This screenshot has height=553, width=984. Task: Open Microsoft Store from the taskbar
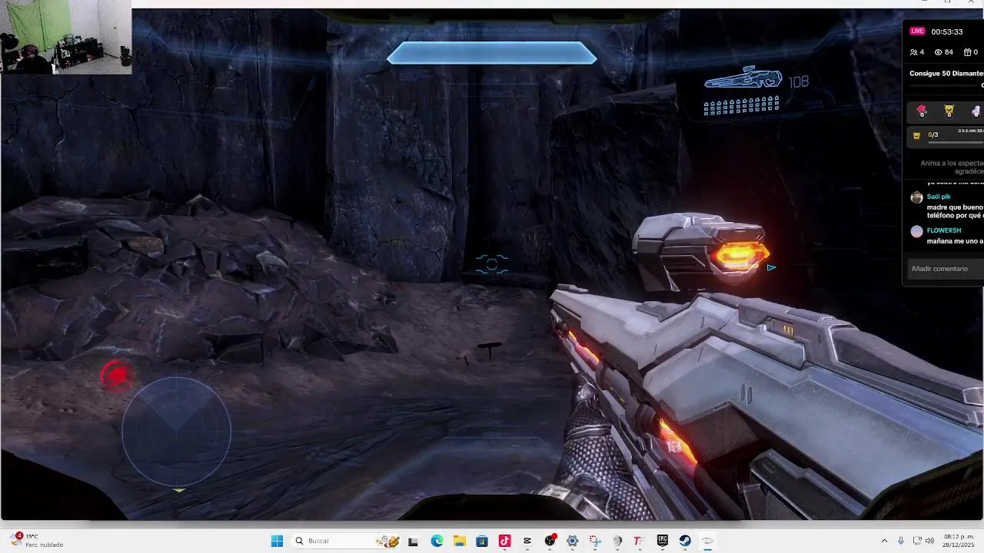(482, 541)
